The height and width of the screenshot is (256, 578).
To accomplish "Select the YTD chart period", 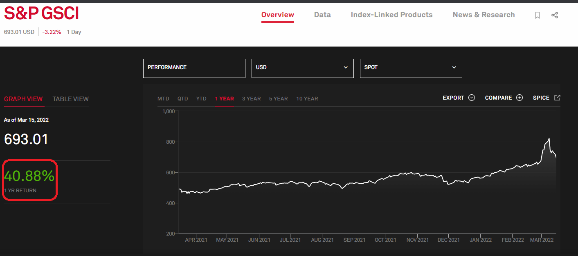I will (201, 98).
